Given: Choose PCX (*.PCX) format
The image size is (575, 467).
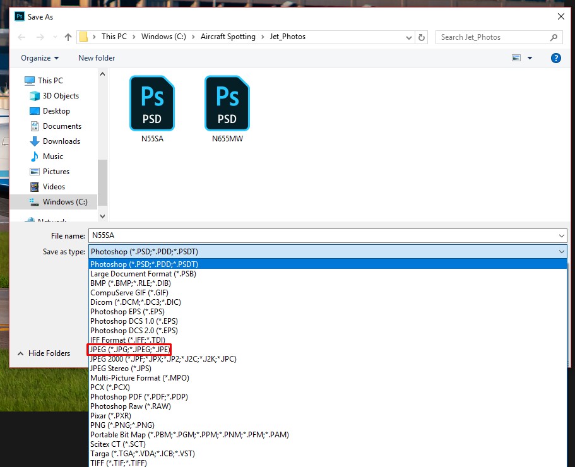Looking at the screenshot, I should tap(328, 387).
